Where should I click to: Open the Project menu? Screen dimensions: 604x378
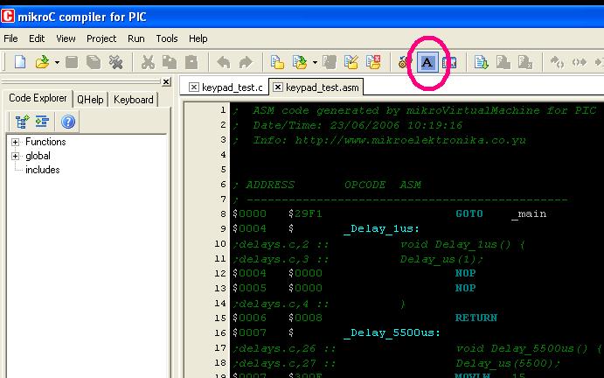[101, 38]
